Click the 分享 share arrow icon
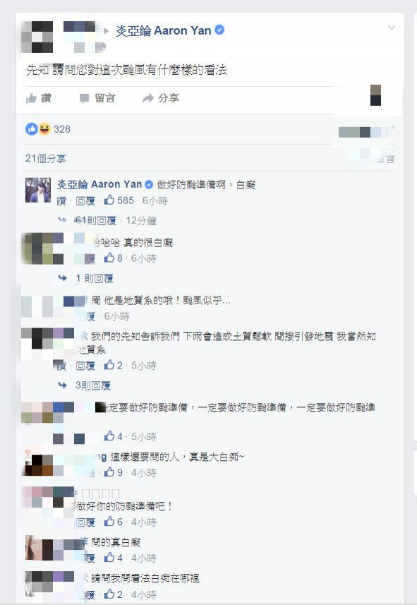 pyautogui.click(x=147, y=99)
